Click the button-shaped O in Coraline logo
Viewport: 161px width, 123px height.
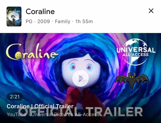pos(18,56)
